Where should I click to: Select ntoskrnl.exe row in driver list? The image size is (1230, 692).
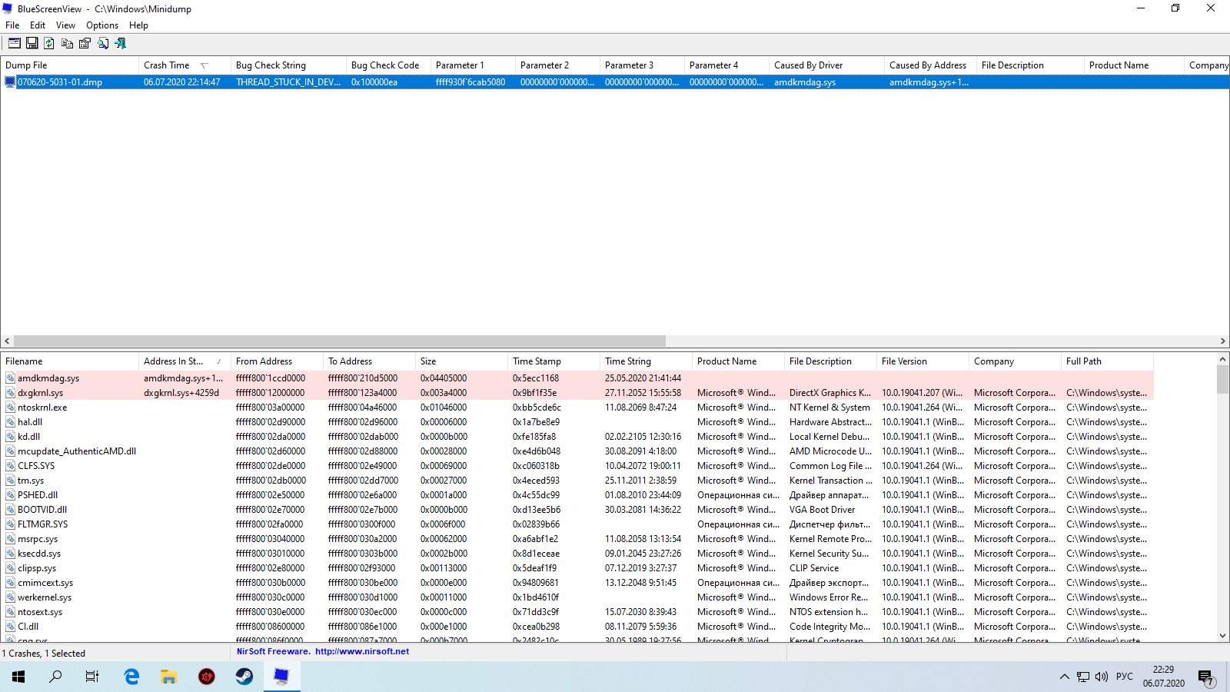(x=577, y=408)
